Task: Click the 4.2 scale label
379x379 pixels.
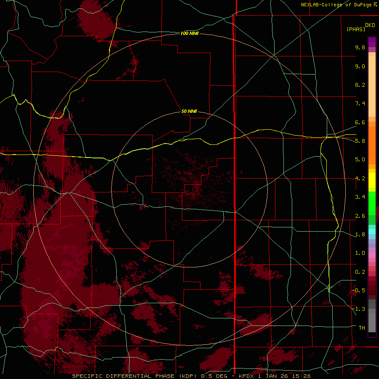Action: [360, 179]
